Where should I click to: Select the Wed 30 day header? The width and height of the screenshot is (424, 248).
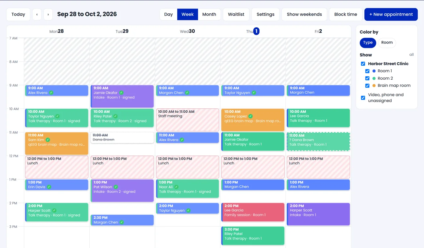coord(187,31)
